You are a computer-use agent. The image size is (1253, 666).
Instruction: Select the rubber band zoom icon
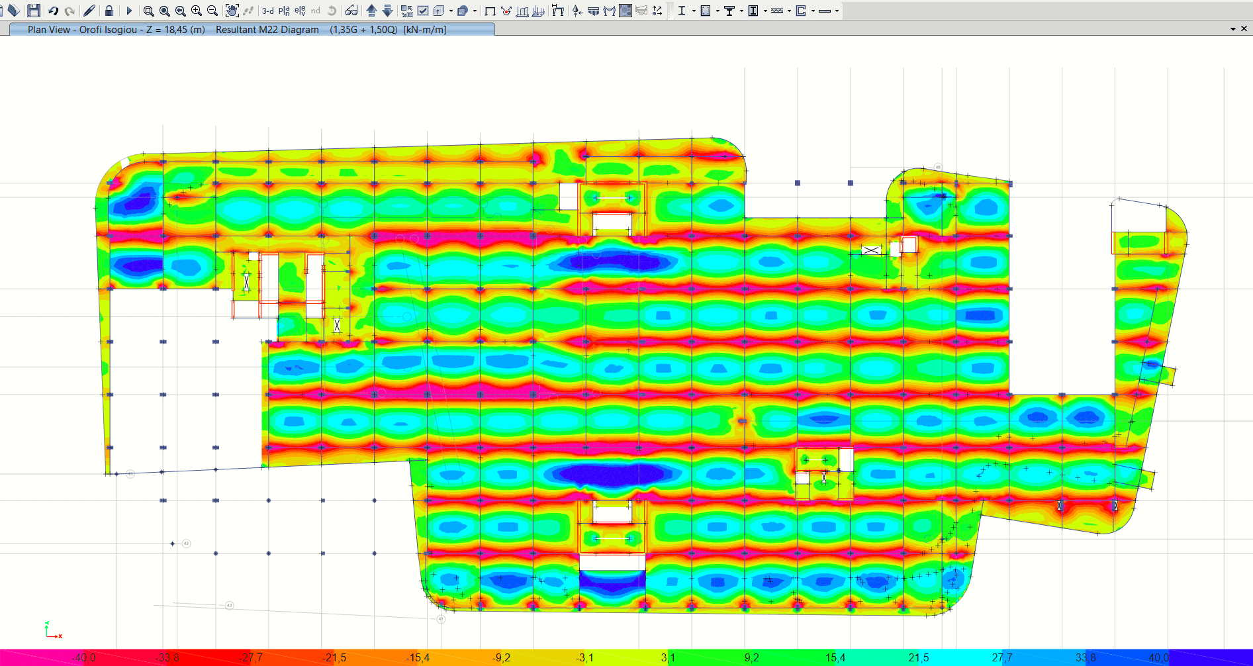tap(149, 11)
